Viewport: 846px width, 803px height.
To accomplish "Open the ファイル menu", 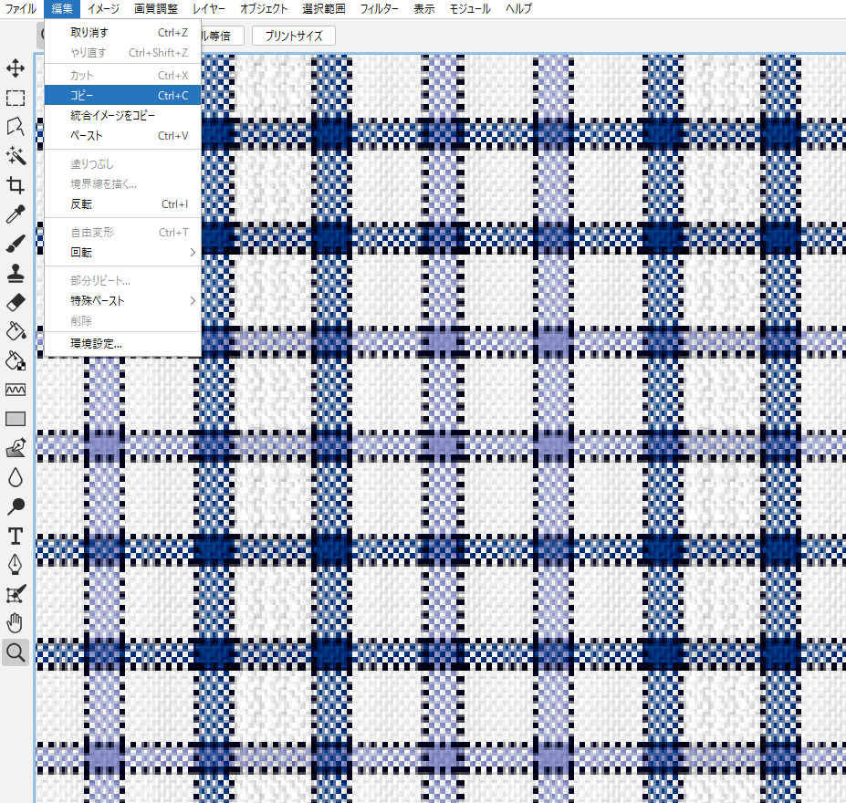I will tap(20, 8).
